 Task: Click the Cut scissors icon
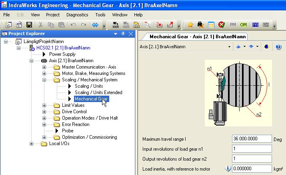[x=40, y=25]
